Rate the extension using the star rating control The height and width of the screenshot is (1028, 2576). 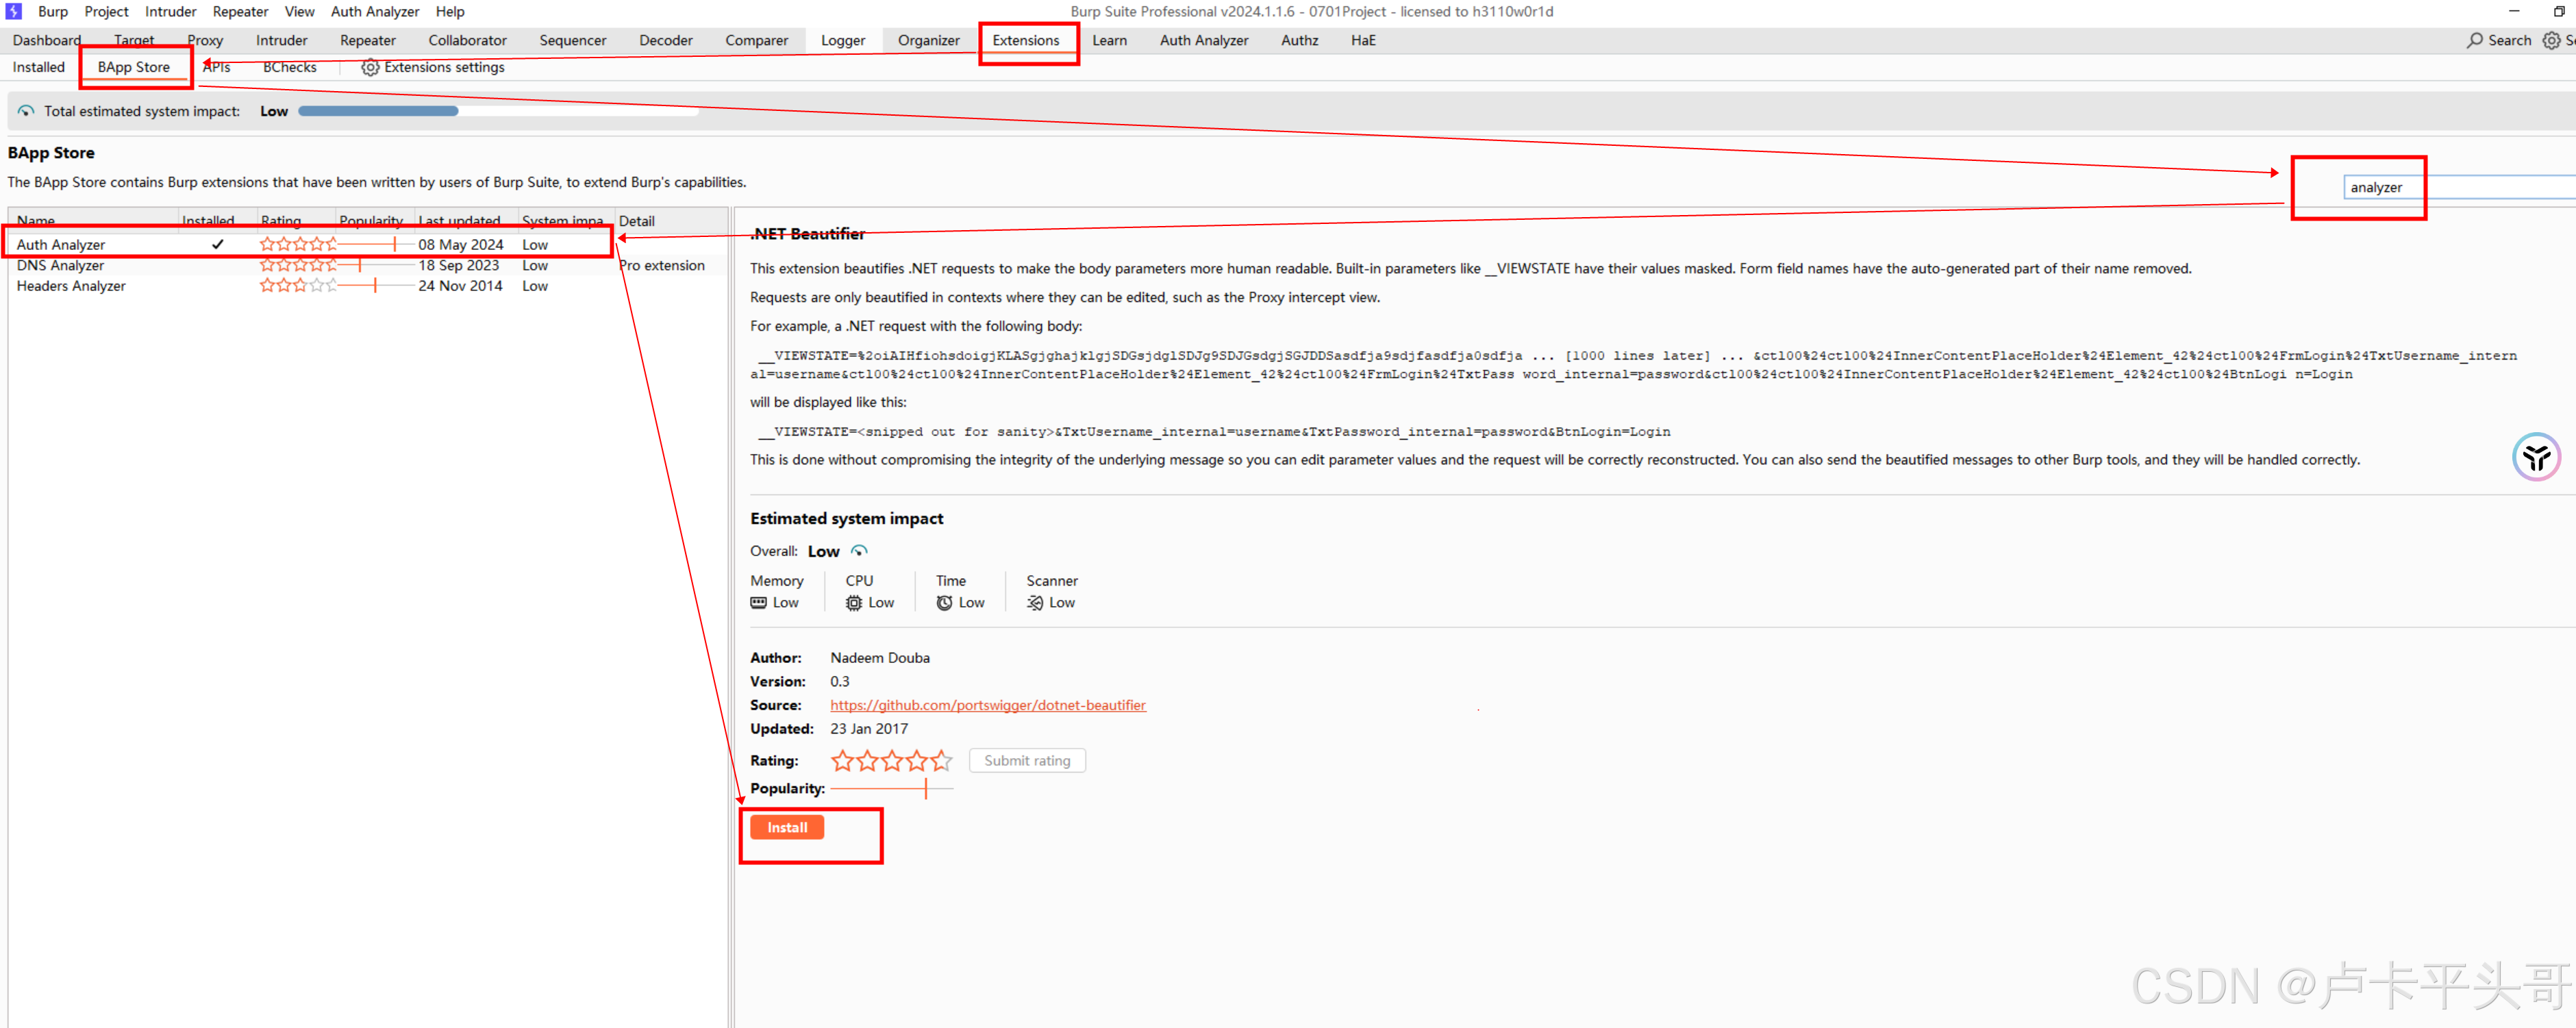[x=891, y=761]
